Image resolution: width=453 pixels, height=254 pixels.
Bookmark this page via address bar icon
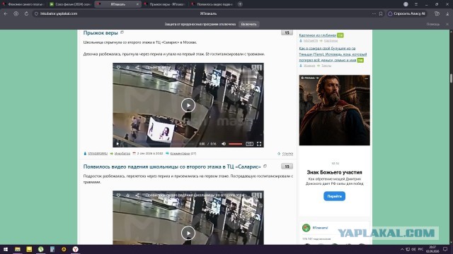pyautogui.click(x=381, y=13)
